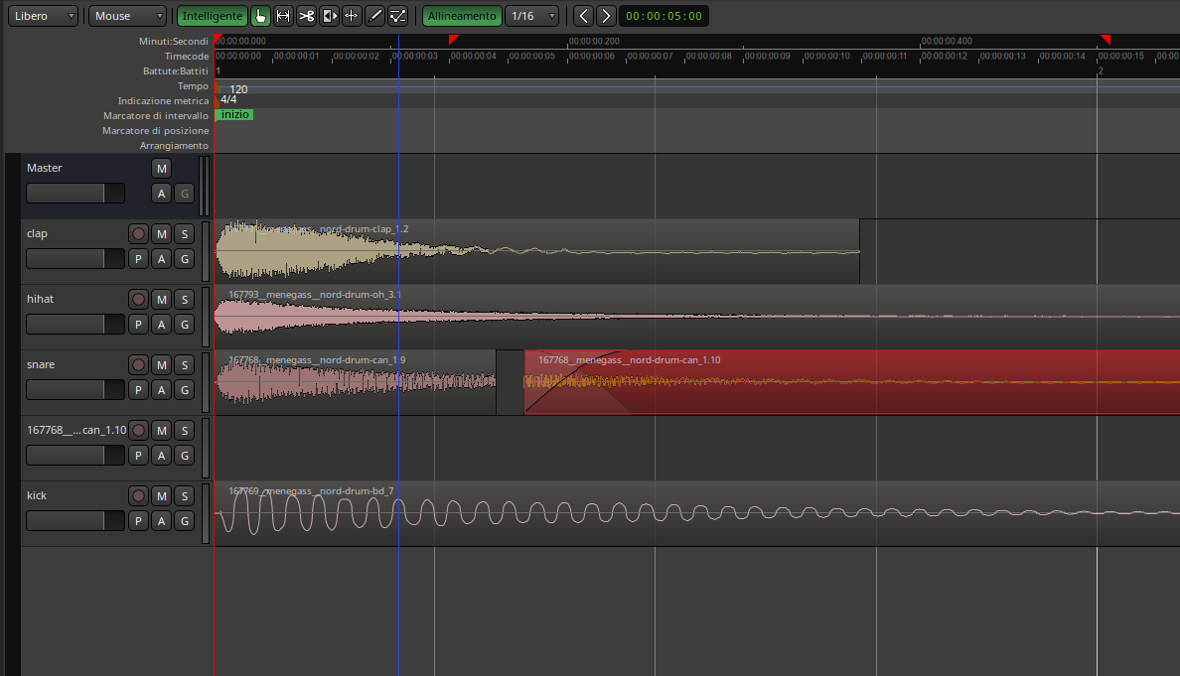Solo the hihat track

coord(183,300)
